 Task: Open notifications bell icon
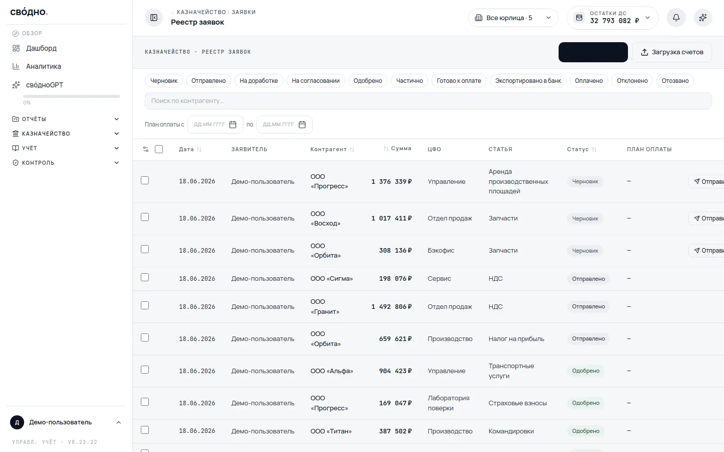pyautogui.click(x=676, y=18)
